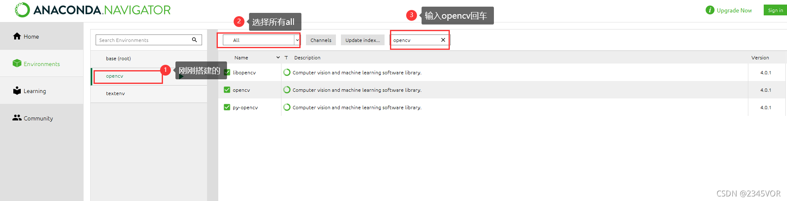This screenshot has width=787, height=201.
Task: Click the Upgrade Now info icon
Action: 710,10
